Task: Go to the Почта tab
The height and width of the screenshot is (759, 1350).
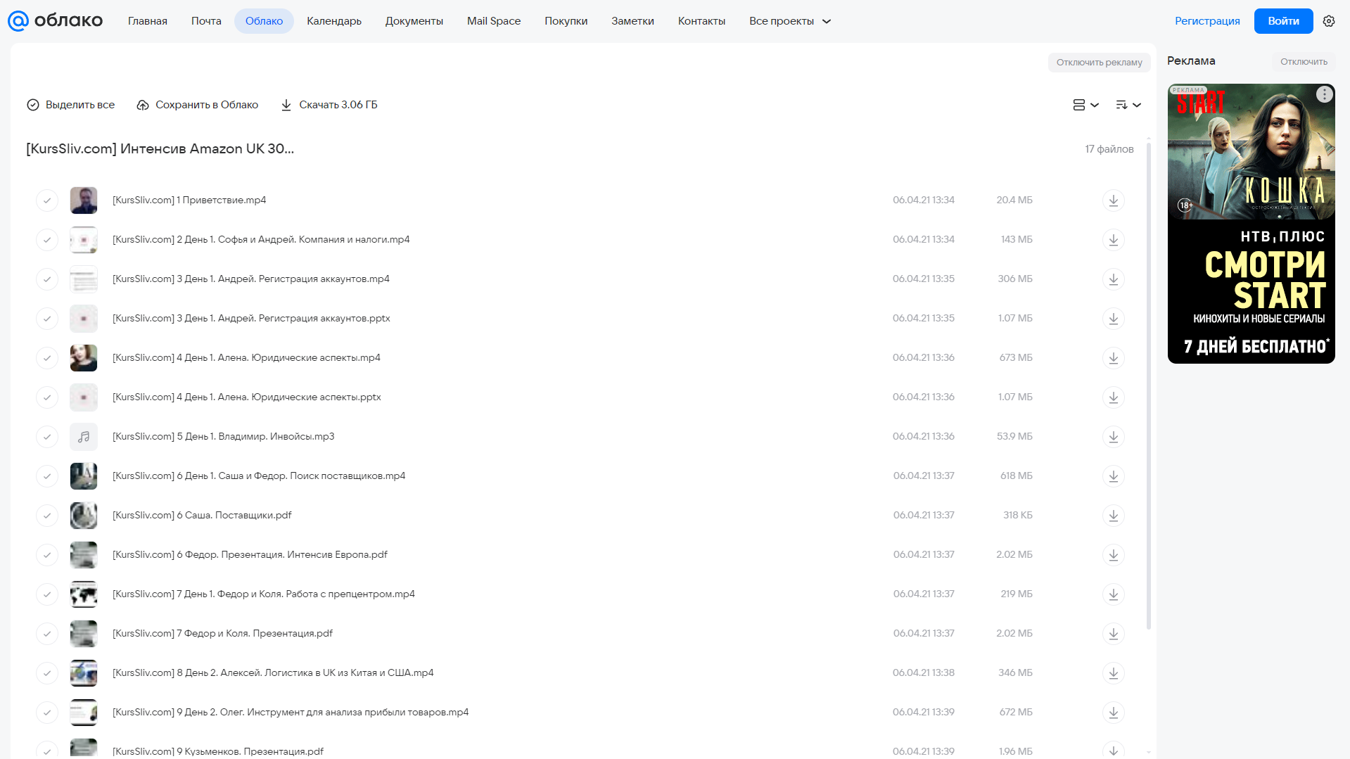Action: (x=206, y=21)
